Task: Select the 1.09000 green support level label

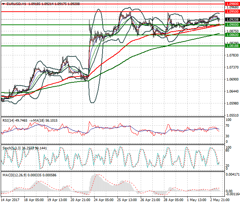Action: (232, 24)
